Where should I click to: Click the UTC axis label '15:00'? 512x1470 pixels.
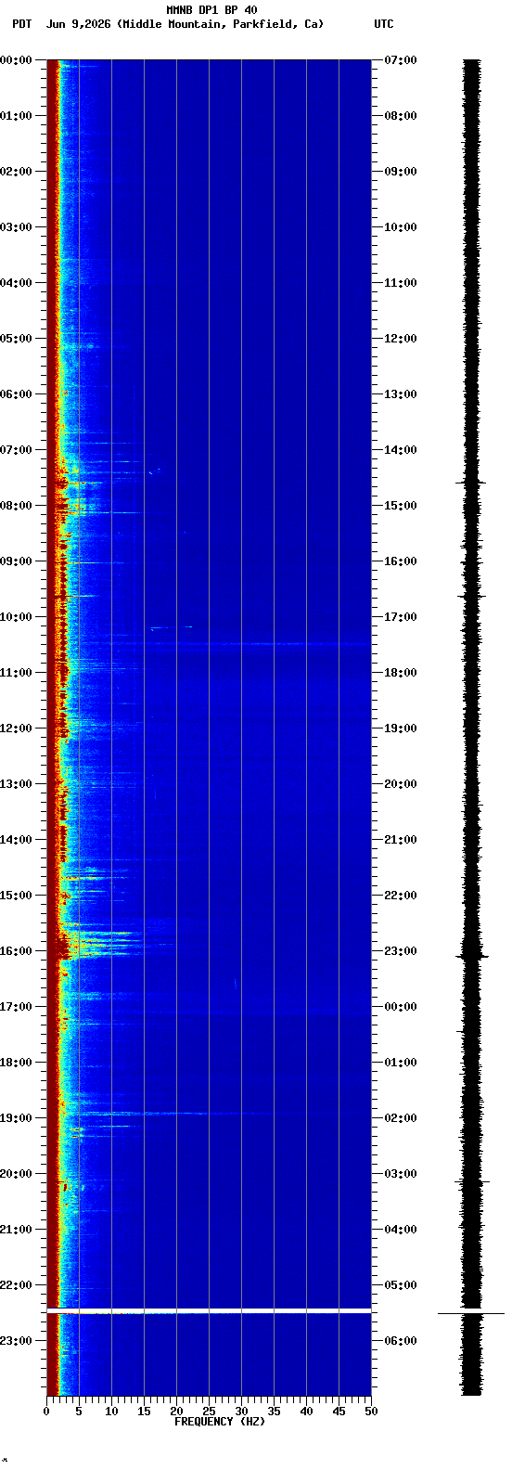pos(401,506)
